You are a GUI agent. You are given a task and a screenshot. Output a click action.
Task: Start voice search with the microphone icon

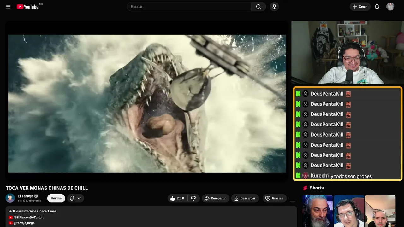(274, 7)
